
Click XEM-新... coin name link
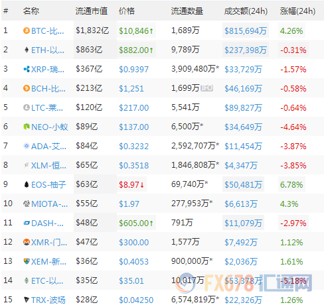coord(48,262)
